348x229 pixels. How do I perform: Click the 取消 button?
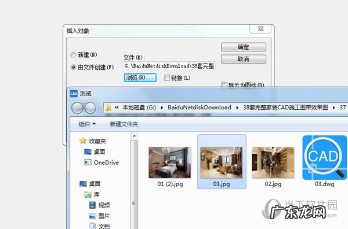pyautogui.click(x=244, y=59)
